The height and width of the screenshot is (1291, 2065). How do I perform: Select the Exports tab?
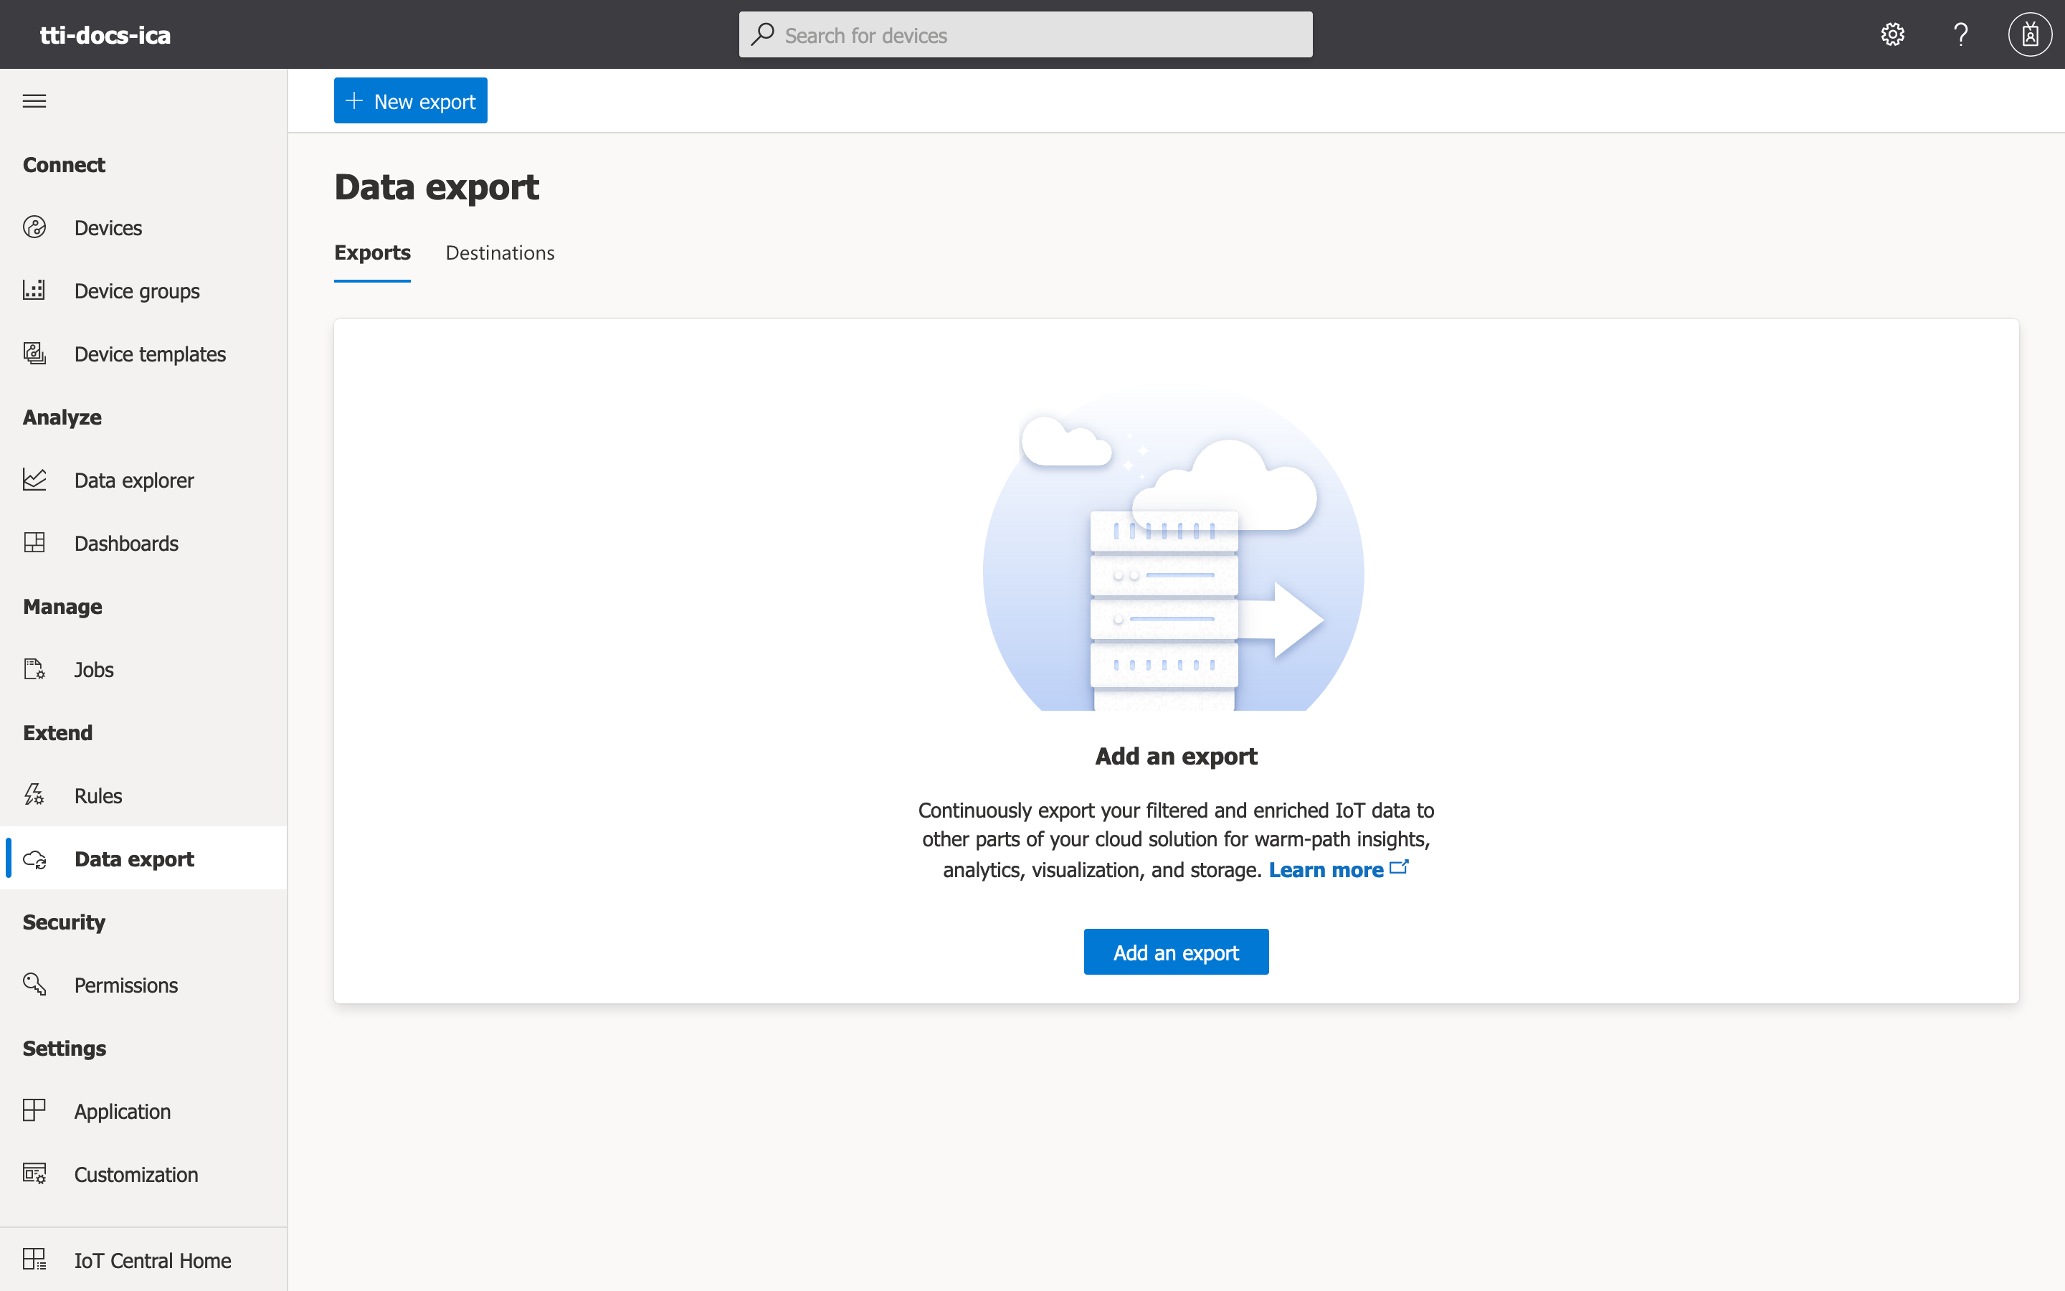click(373, 252)
